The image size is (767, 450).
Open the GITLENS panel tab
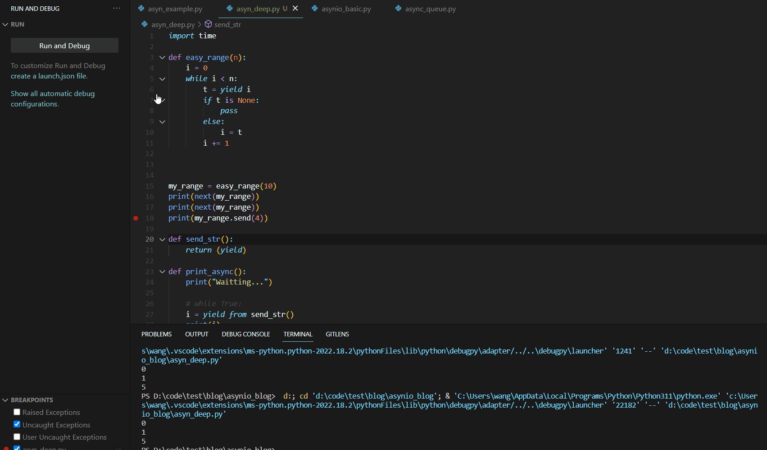[337, 334]
